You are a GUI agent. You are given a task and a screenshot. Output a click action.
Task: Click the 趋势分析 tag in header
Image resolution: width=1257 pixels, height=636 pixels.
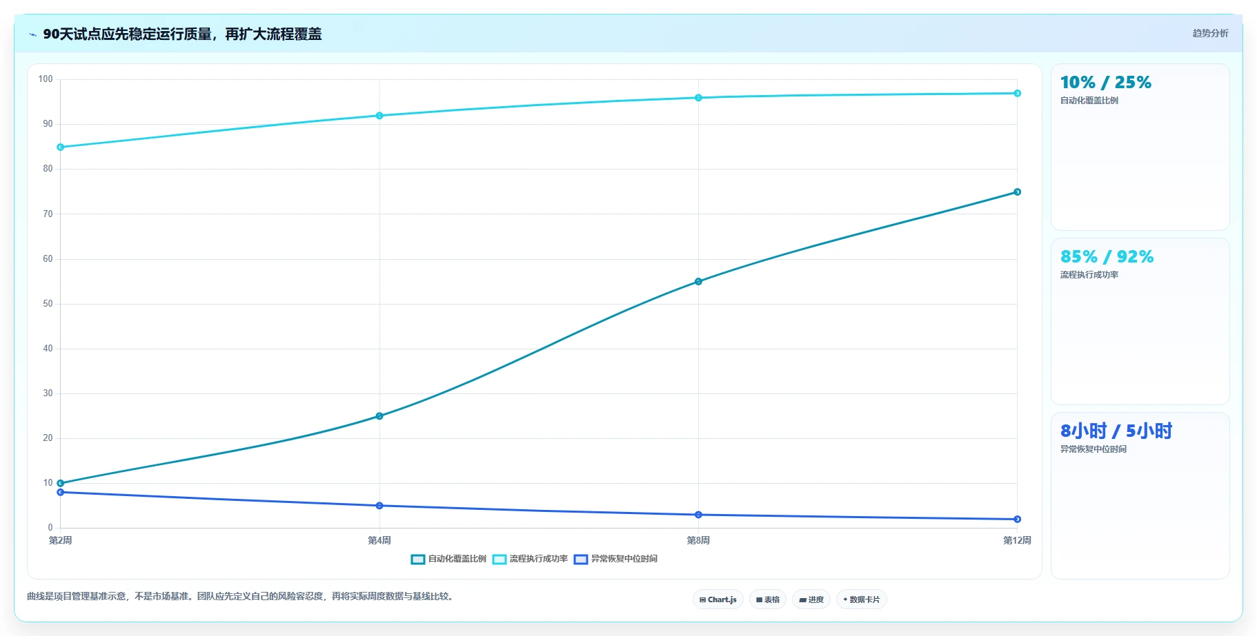pyautogui.click(x=1210, y=33)
